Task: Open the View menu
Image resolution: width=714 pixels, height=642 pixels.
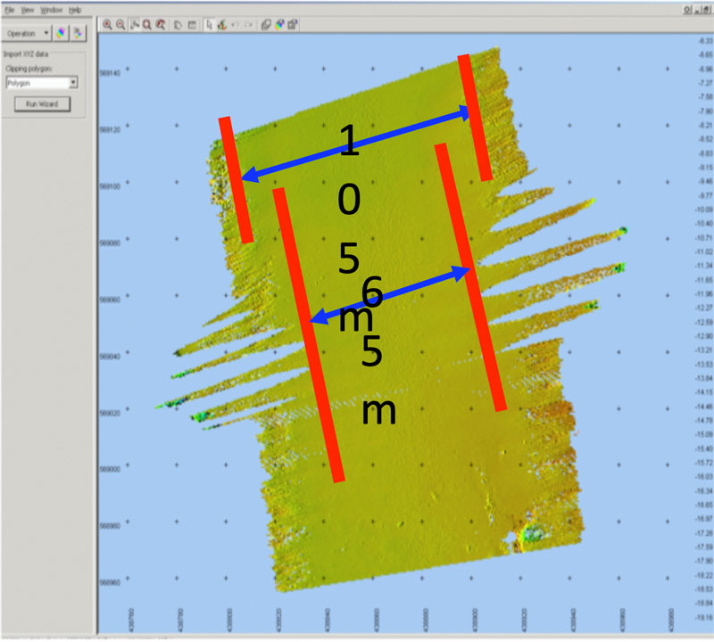Action: tap(28, 8)
